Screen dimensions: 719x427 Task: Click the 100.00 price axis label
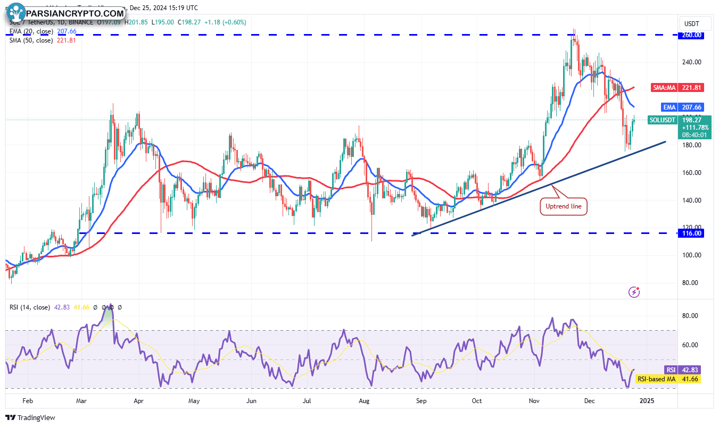click(692, 255)
